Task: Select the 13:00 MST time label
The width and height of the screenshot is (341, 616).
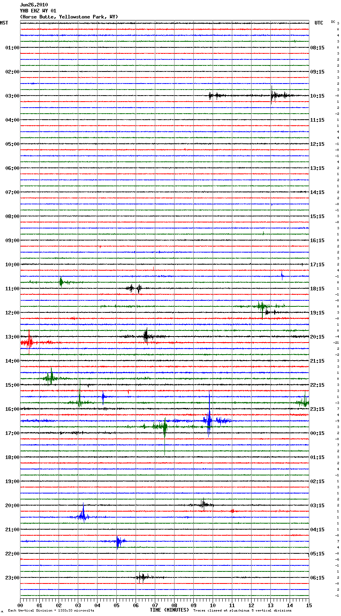Action: [x=12, y=337]
